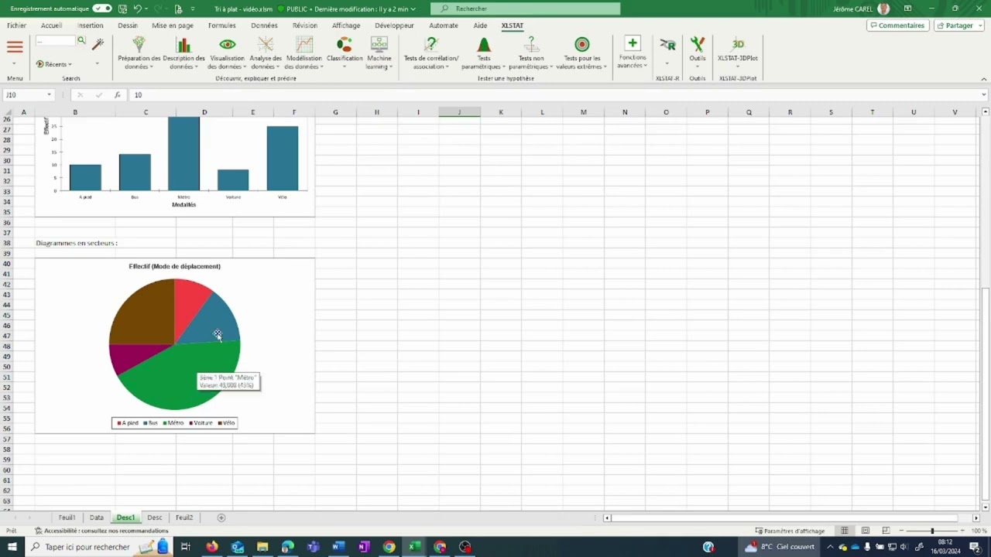Open the Fichier tab
The width and height of the screenshot is (991, 557).
click(16, 26)
